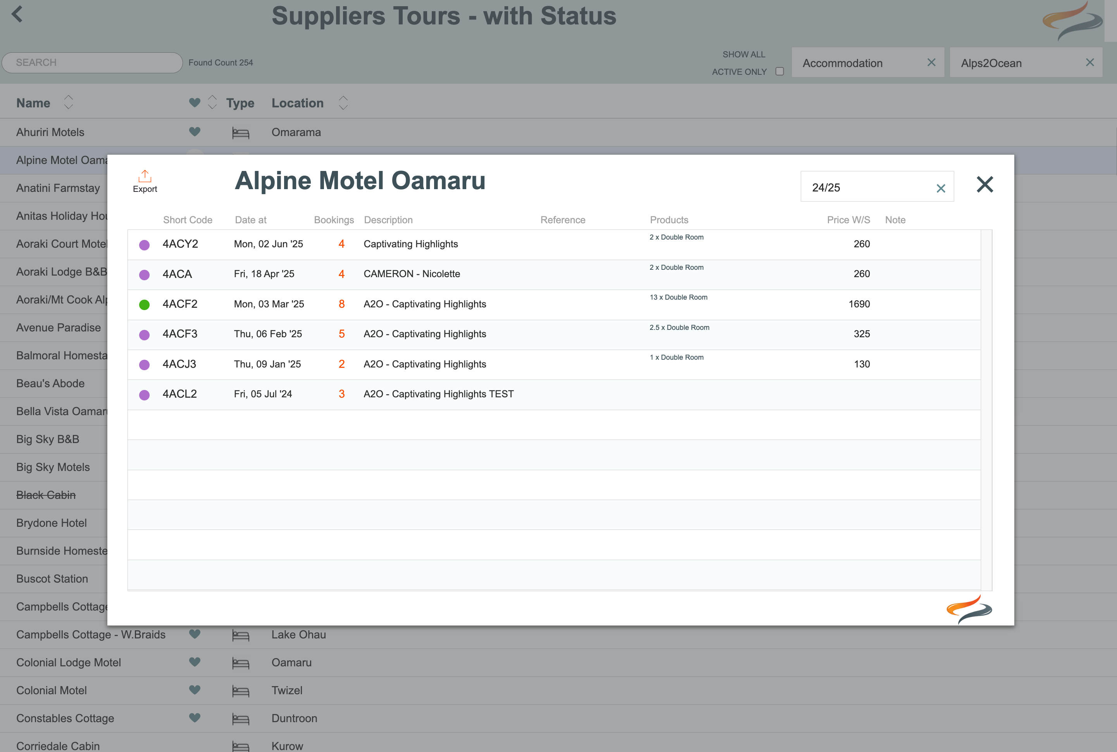Click bed icon for Colonial Motel row
The width and height of the screenshot is (1117, 752).
pos(240,691)
